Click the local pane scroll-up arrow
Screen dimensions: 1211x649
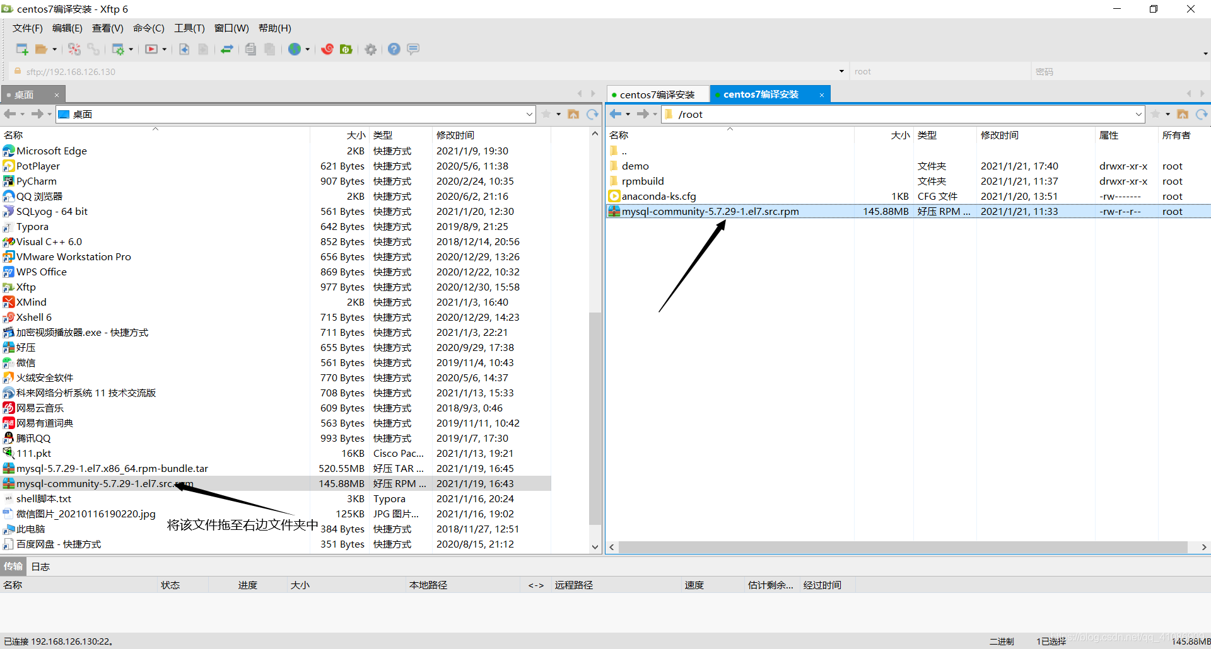click(x=595, y=134)
